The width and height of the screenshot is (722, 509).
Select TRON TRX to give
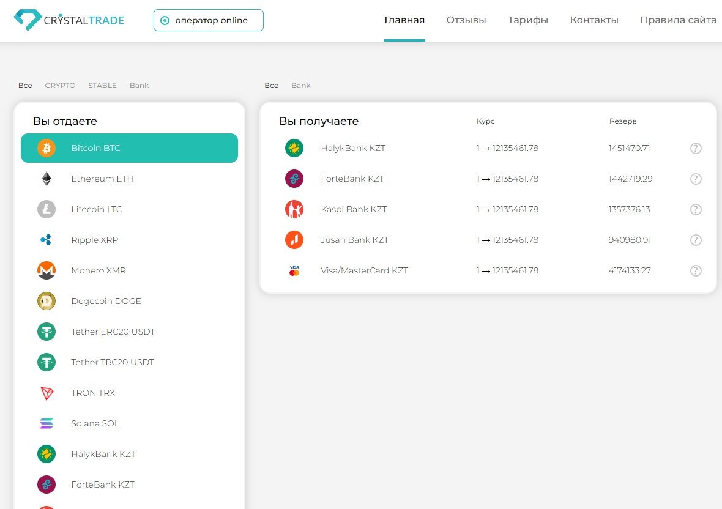point(129,393)
